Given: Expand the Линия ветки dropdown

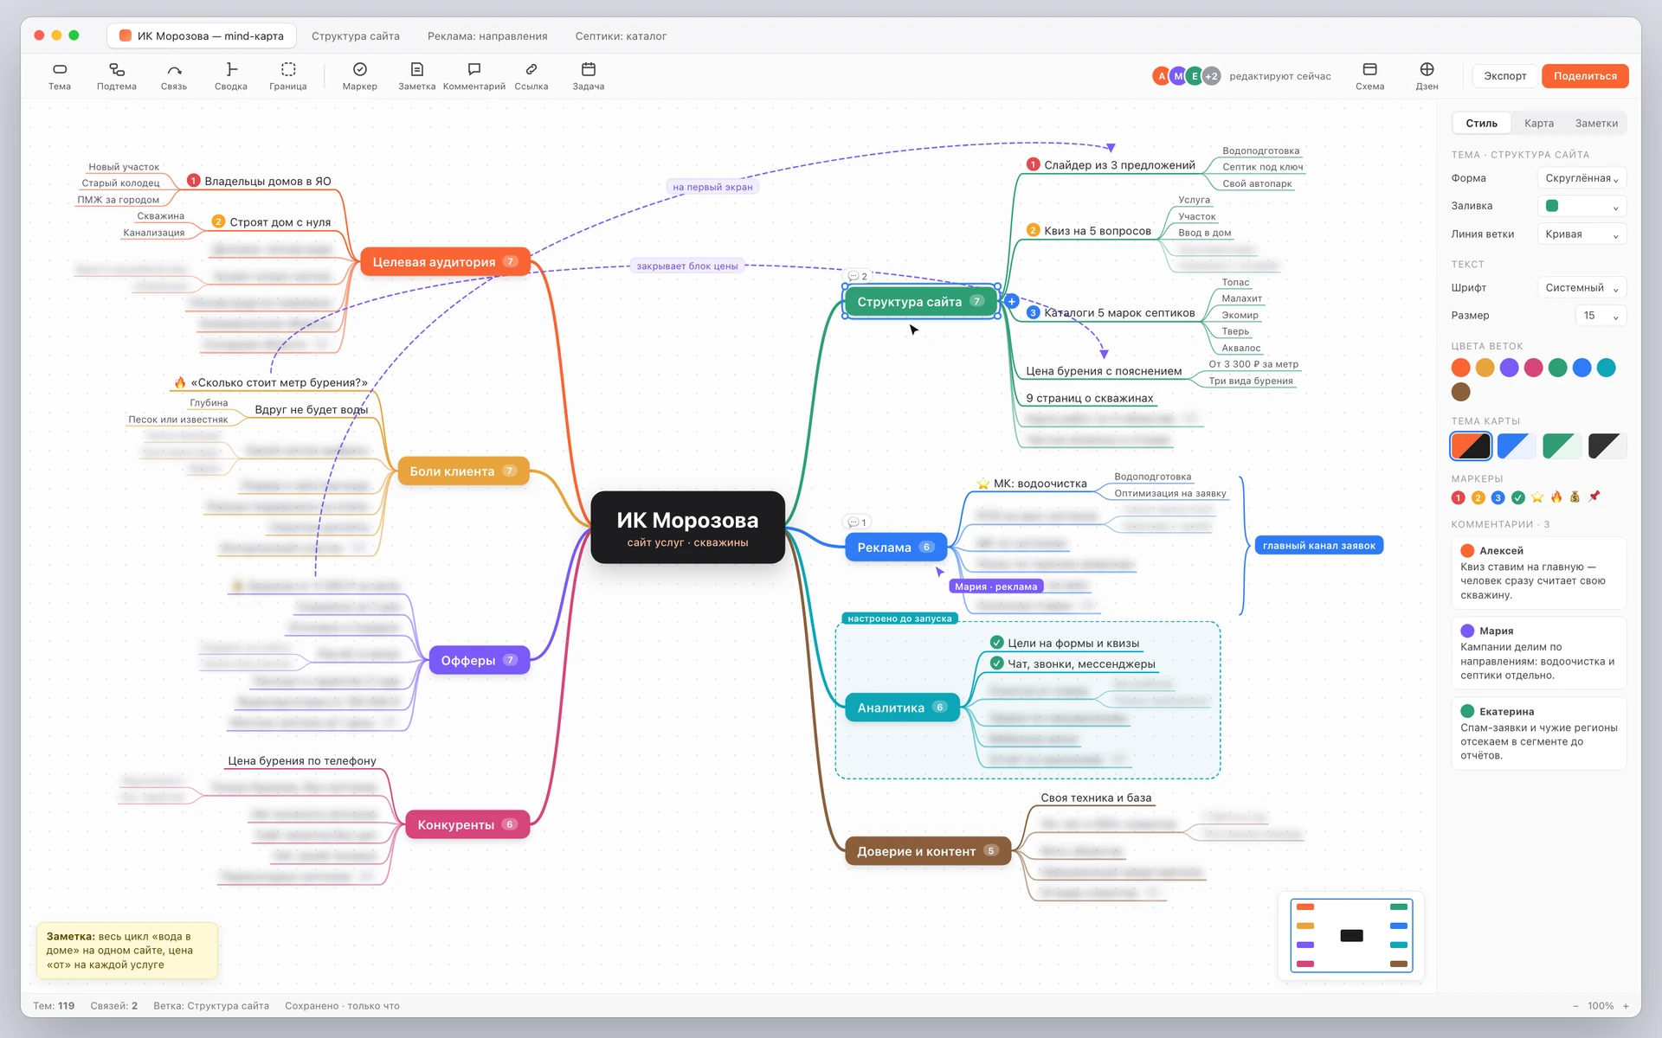Looking at the screenshot, I should [1581, 234].
